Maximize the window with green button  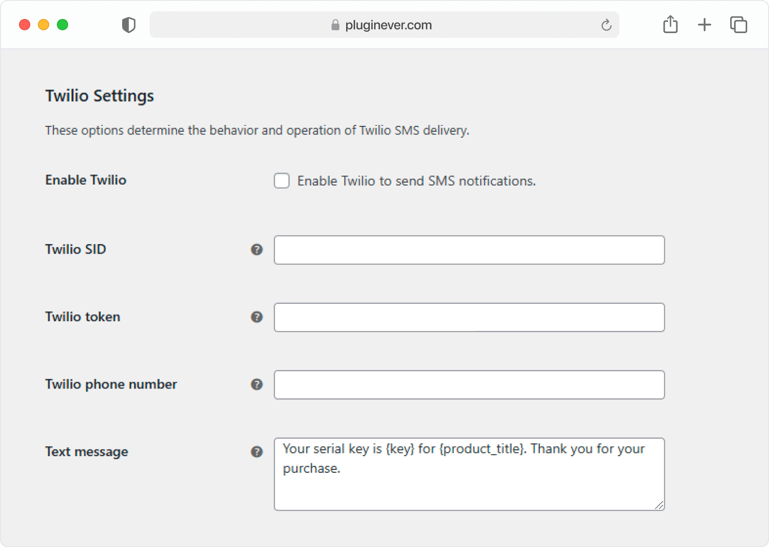point(63,25)
